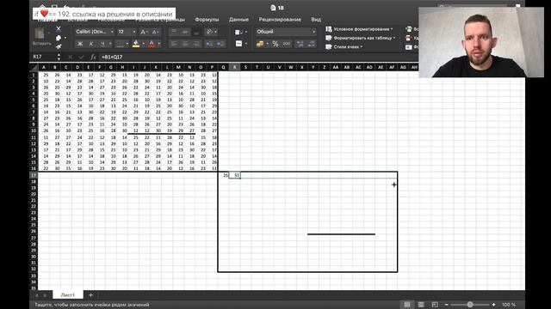
Task: Click the Cut scissors icon
Action: pyautogui.click(x=59, y=28)
